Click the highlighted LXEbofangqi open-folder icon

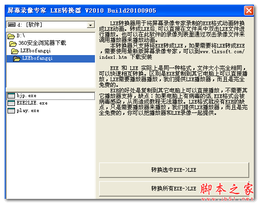click(17, 59)
